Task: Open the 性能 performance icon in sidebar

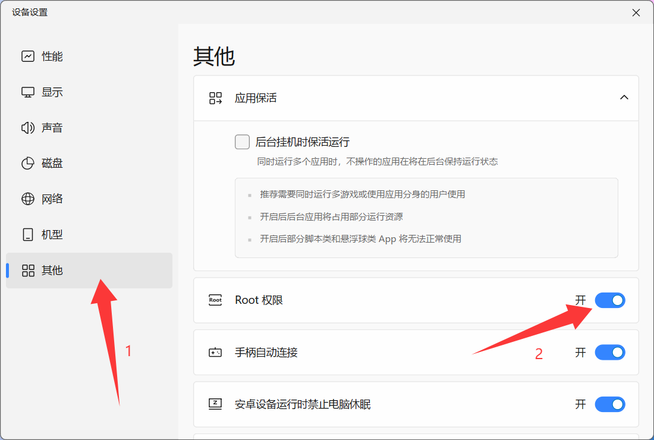Action: click(x=28, y=56)
